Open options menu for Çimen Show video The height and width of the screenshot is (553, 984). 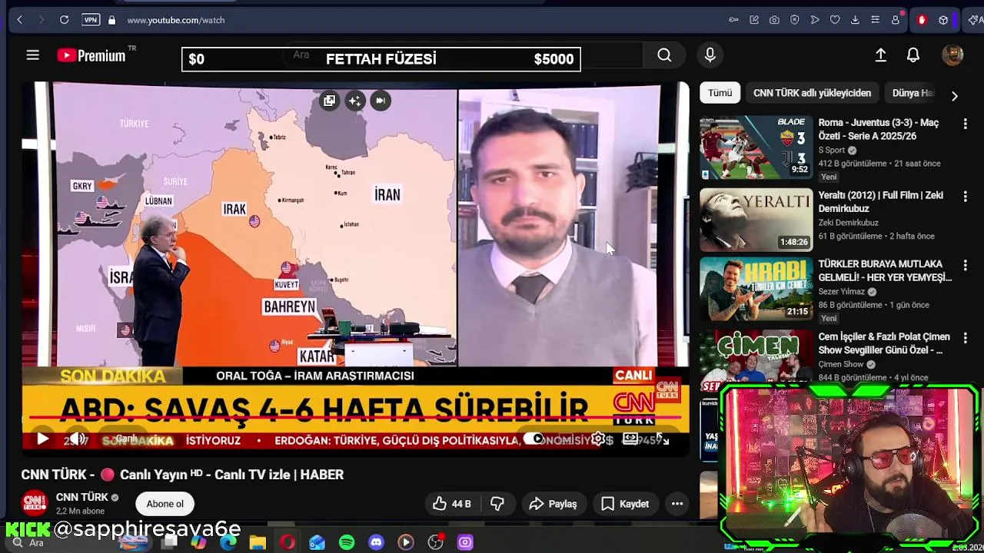tap(966, 337)
